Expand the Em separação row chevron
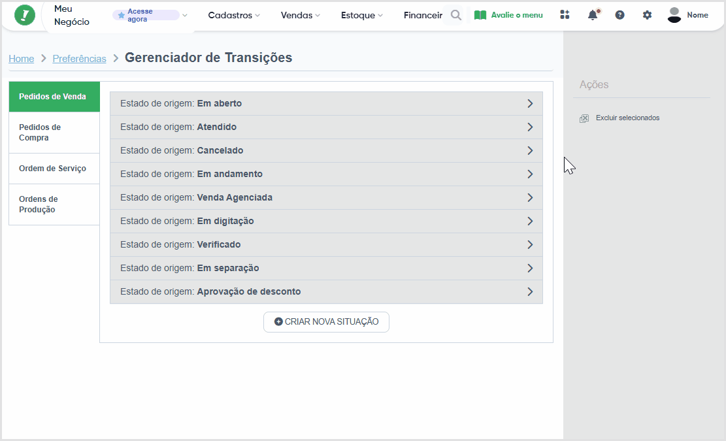This screenshot has height=441, width=726. [530, 269]
